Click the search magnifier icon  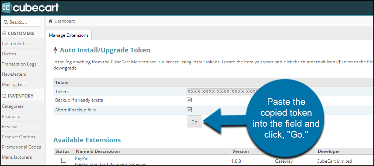[6, 22]
